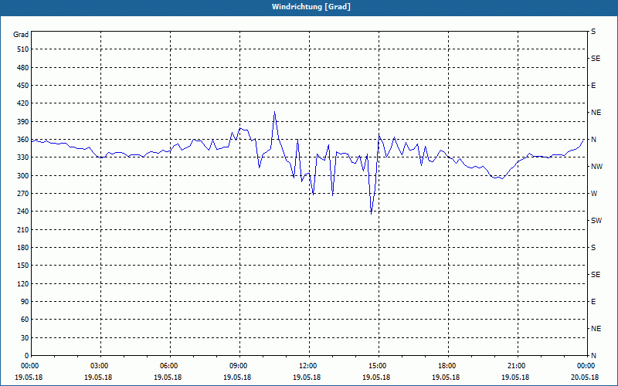Click the 06:00 time label
The image size is (618, 386).
coord(170,366)
